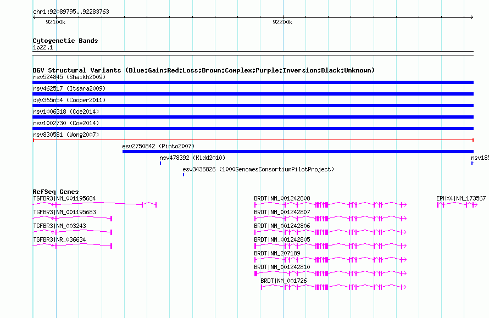Select the blue gain bar under nsv1006318
The height and width of the screenshot is (318, 489).
click(x=253, y=117)
